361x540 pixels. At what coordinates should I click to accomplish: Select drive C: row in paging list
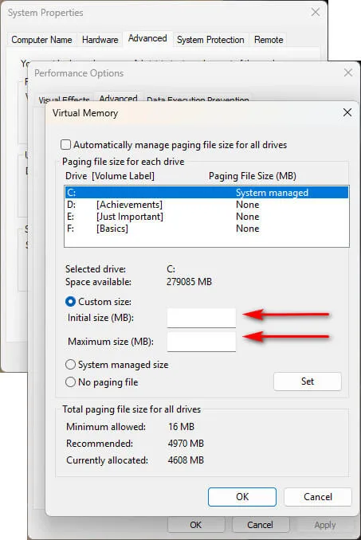tap(206, 193)
